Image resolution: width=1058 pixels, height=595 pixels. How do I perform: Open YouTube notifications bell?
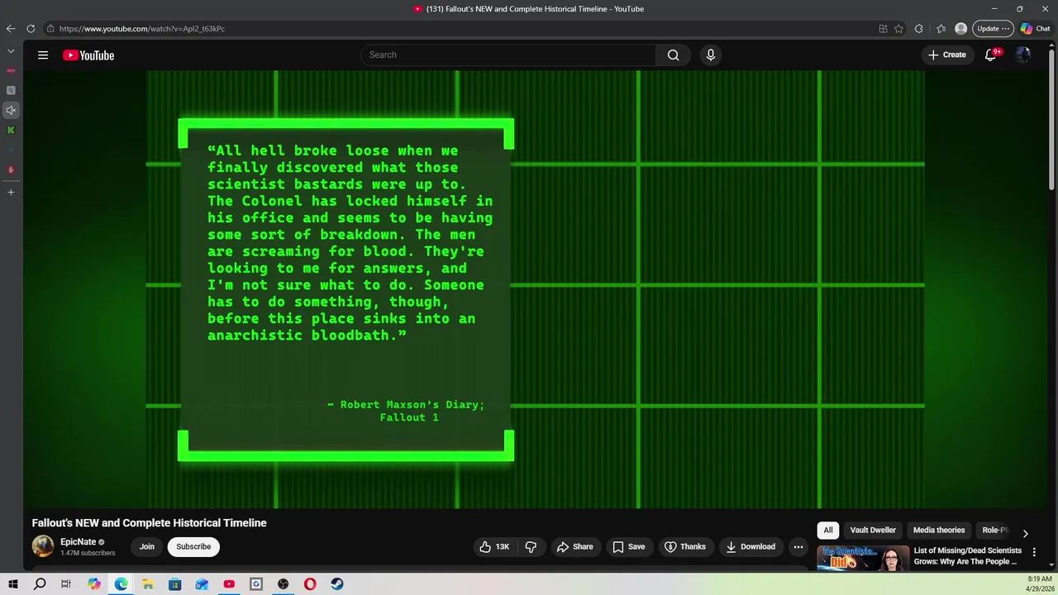coord(990,55)
